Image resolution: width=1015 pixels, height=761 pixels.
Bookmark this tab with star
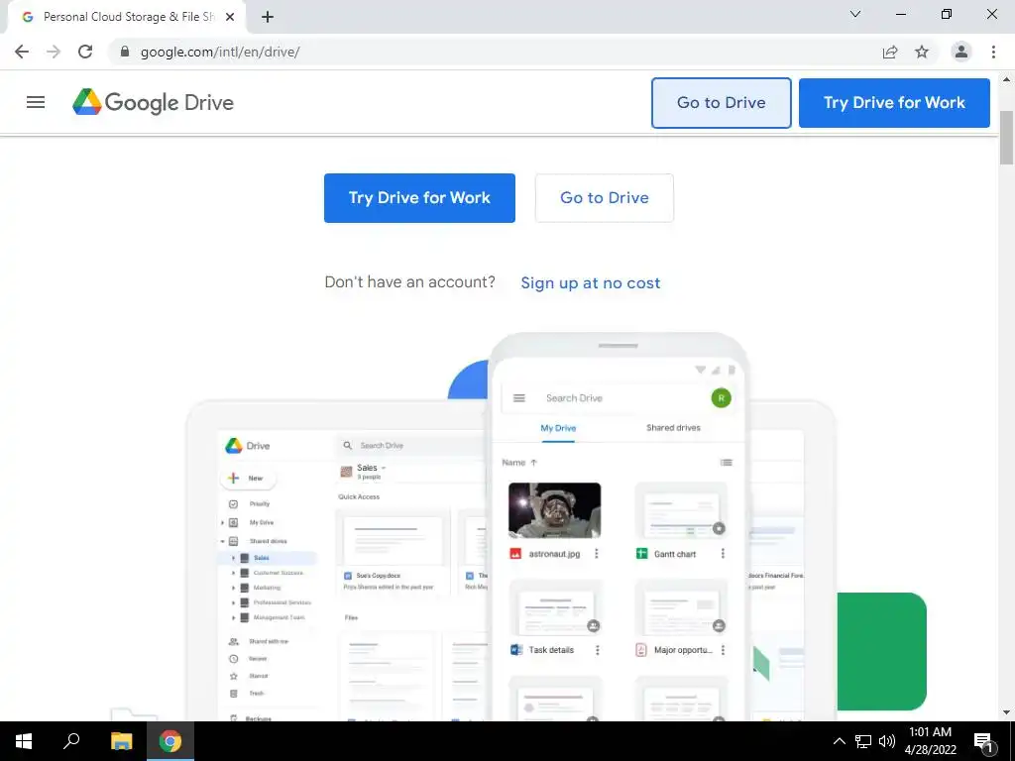922,52
